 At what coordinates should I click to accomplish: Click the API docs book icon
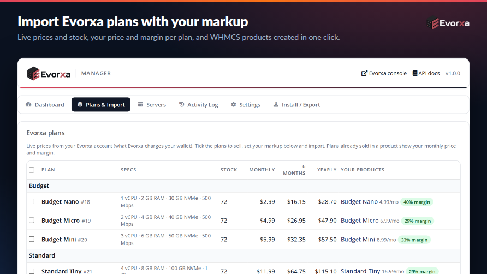coord(414,73)
